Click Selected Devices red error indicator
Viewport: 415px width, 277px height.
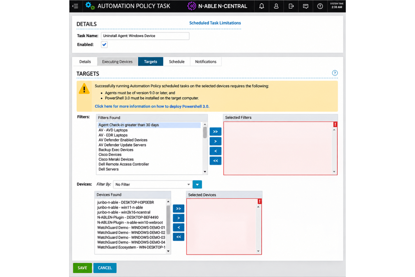pos(260,201)
